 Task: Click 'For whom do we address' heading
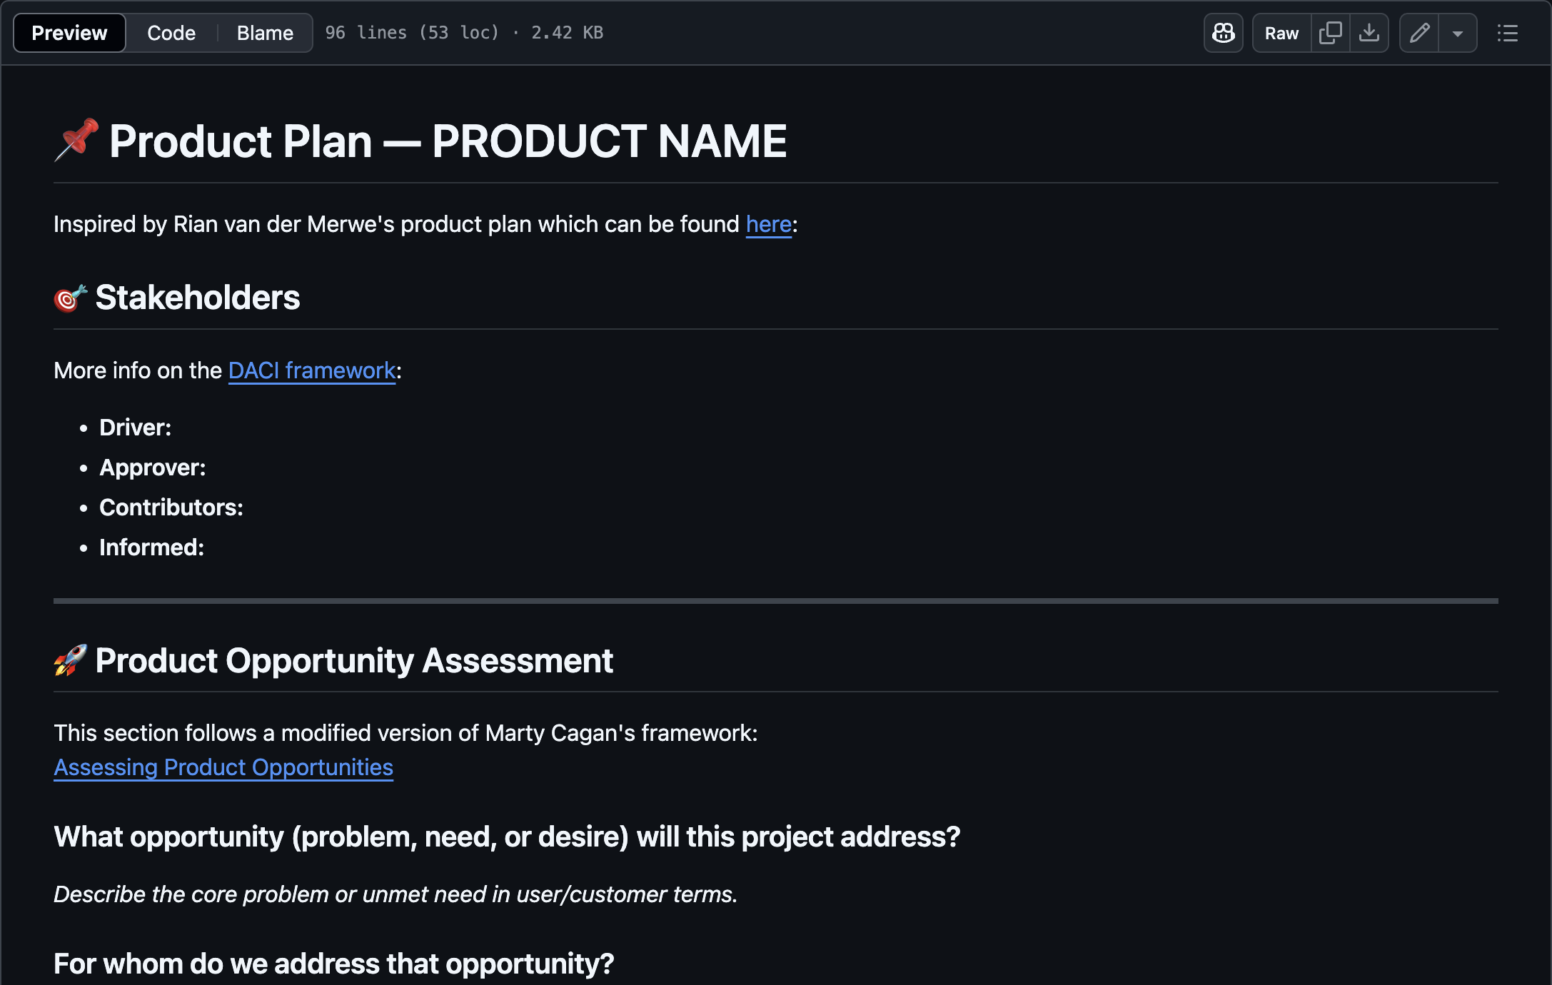(x=334, y=964)
